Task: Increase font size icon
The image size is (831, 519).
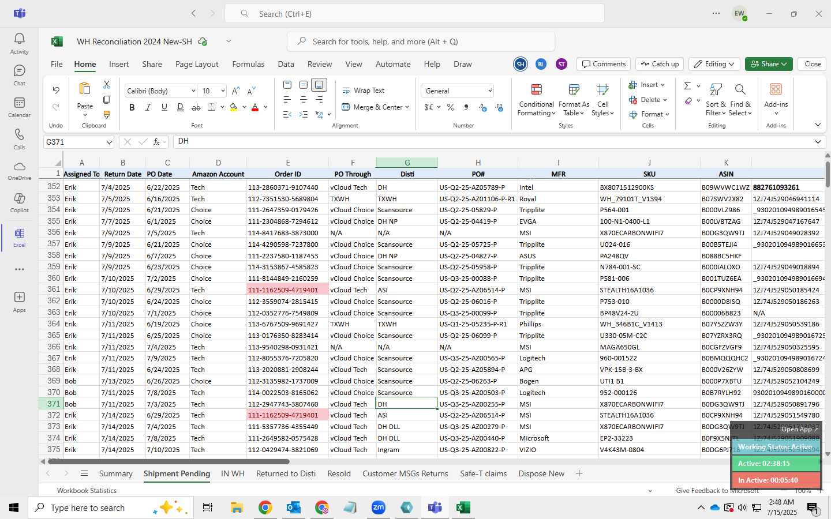Action: point(235,91)
